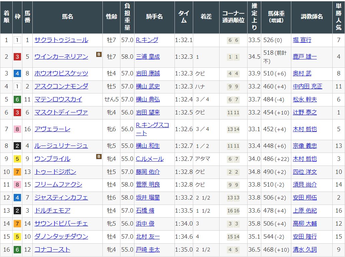Open jockey 坂井 瑠星 link
The height and width of the screenshot is (257, 345).
(x=148, y=198)
